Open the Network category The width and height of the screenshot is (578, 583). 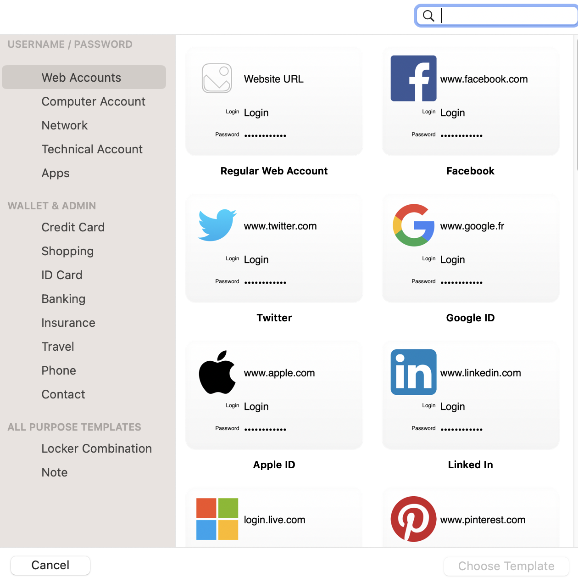point(64,125)
